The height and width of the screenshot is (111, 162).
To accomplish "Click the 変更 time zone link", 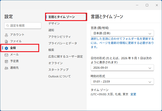I will [x=133, y=94].
